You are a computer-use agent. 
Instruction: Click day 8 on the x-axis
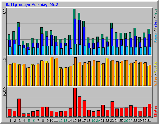(43, 121)
